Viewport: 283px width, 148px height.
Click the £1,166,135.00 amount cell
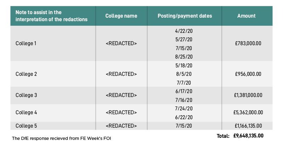click(x=248, y=126)
